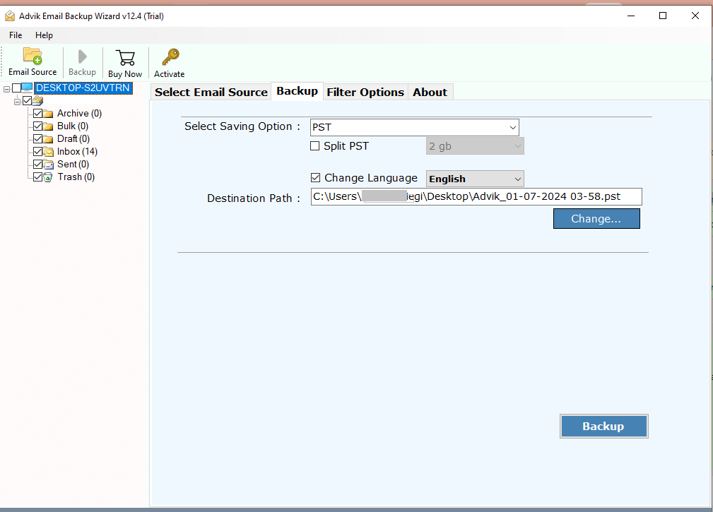713x512 pixels.
Task: Collapse the DESKTOP-S2UVTRN tree node
Action: 7,89
